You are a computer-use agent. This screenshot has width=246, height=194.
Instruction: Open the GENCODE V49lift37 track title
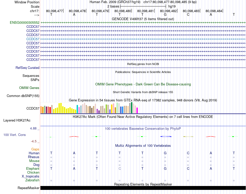tap(143, 19)
